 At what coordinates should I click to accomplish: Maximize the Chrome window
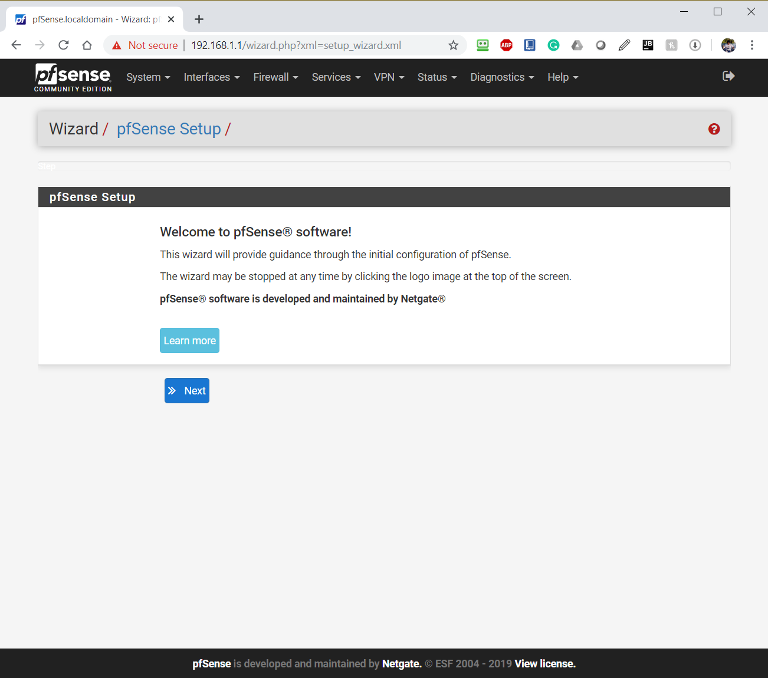click(x=718, y=12)
